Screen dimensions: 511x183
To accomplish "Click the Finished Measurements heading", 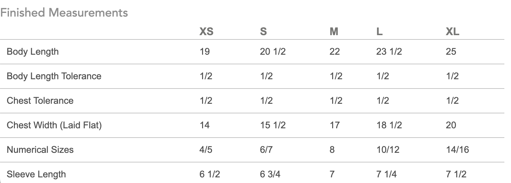I will [x=64, y=13].
